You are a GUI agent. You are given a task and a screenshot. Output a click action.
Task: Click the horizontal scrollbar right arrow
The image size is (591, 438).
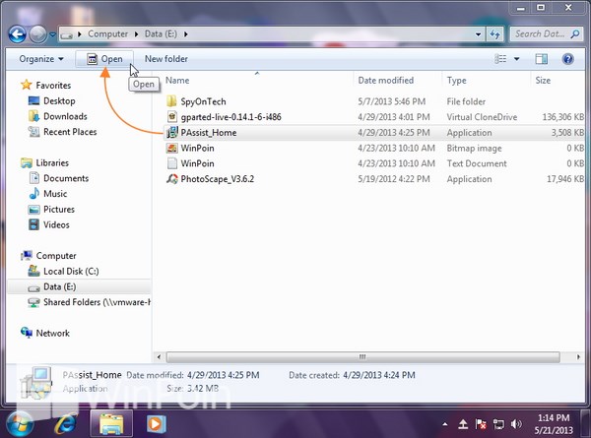pyautogui.click(x=578, y=357)
